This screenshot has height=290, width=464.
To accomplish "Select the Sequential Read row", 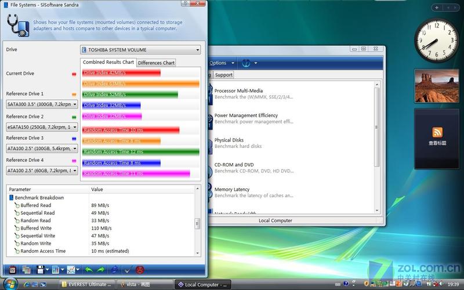I will click(100, 213).
